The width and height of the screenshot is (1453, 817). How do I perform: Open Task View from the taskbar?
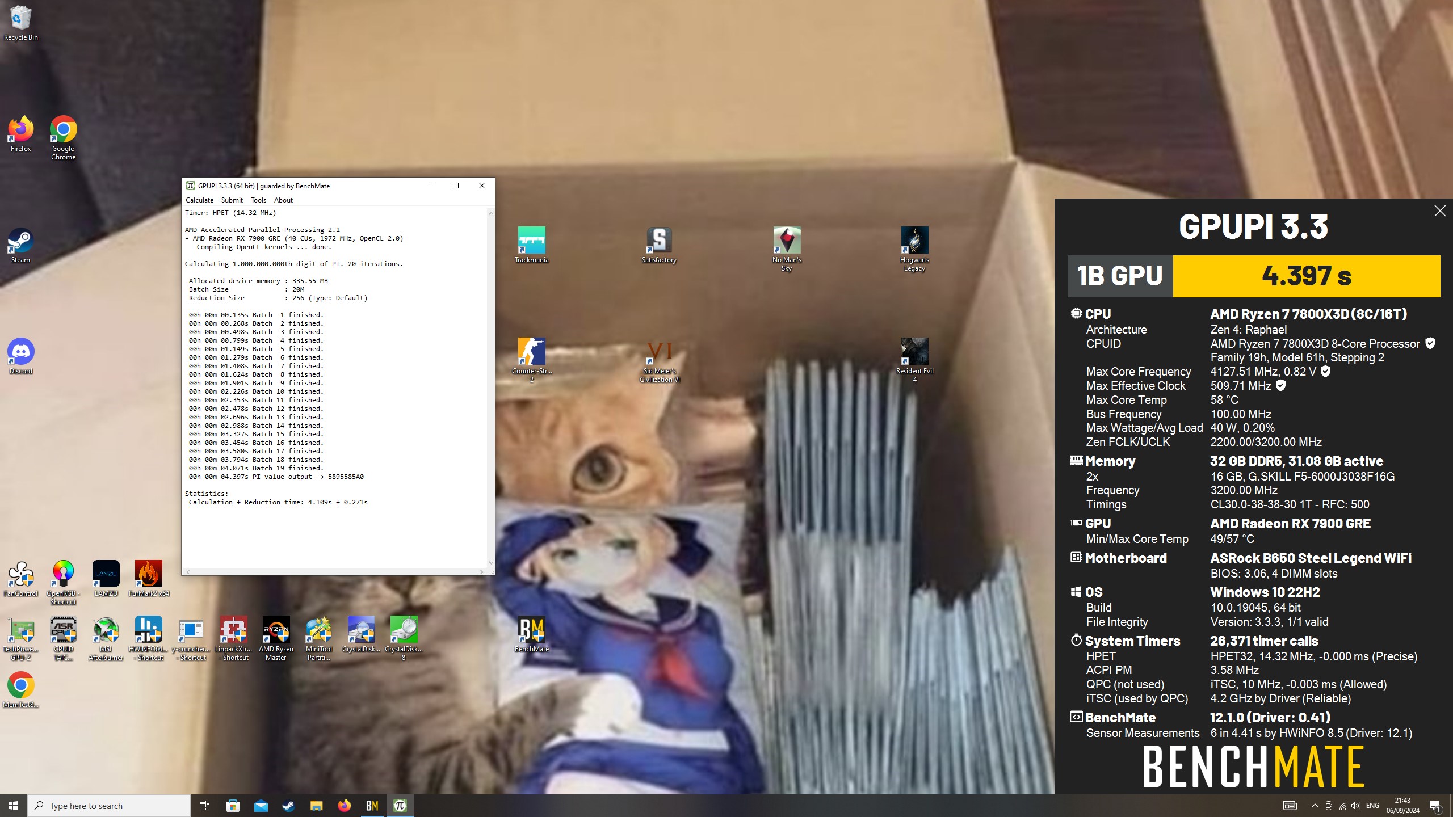coord(204,806)
